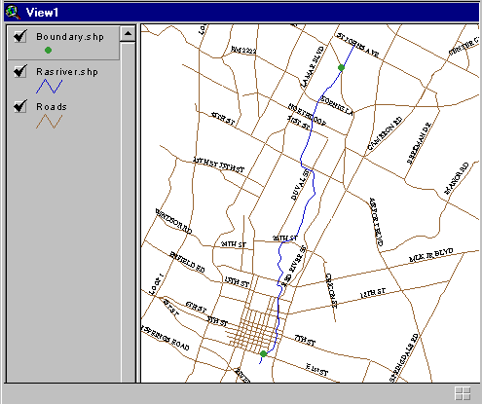Image resolution: width=482 pixels, height=404 pixels.
Task: Click the green dot symbol under Boundary.shp
Action: (48, 51)
